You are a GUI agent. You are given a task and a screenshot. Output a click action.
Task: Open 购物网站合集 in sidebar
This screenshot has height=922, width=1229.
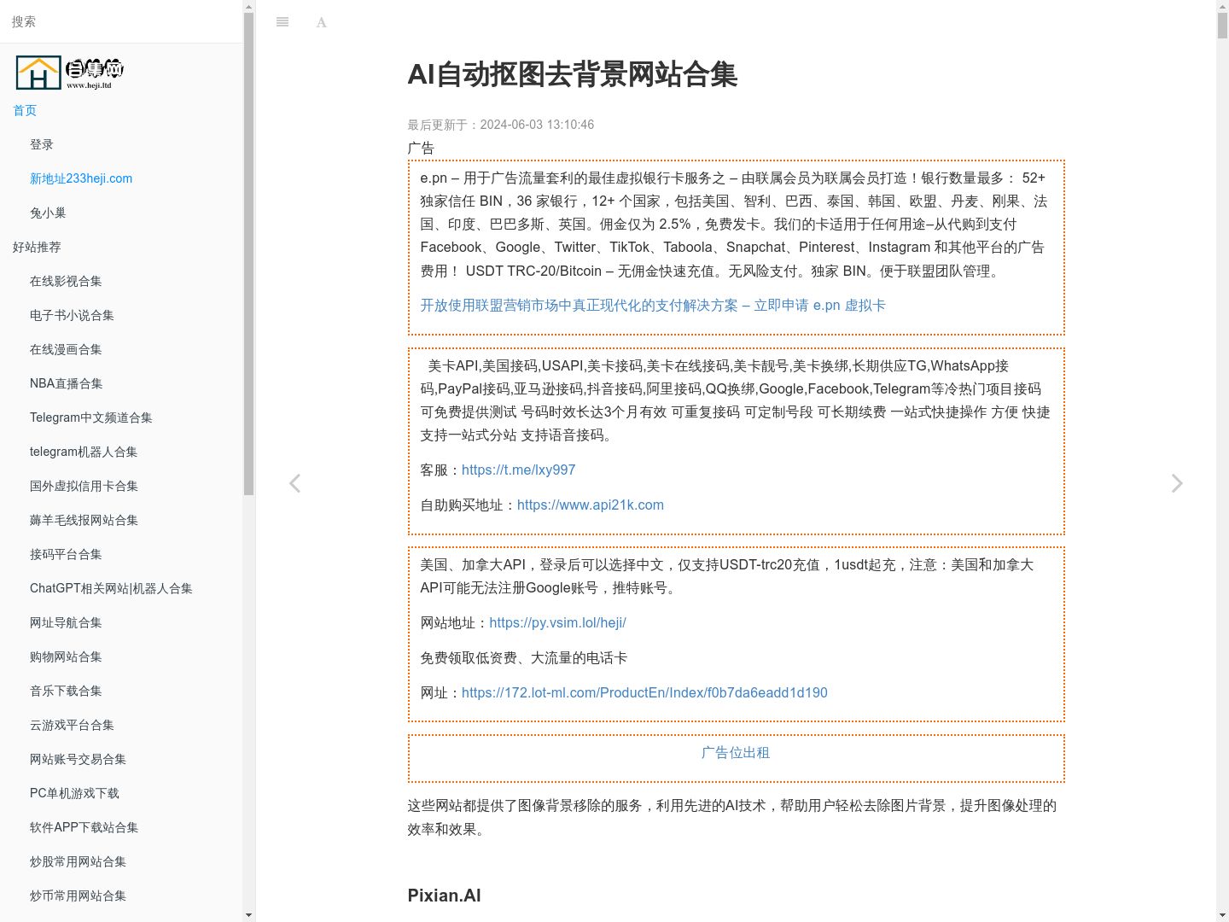click(66, 656)
